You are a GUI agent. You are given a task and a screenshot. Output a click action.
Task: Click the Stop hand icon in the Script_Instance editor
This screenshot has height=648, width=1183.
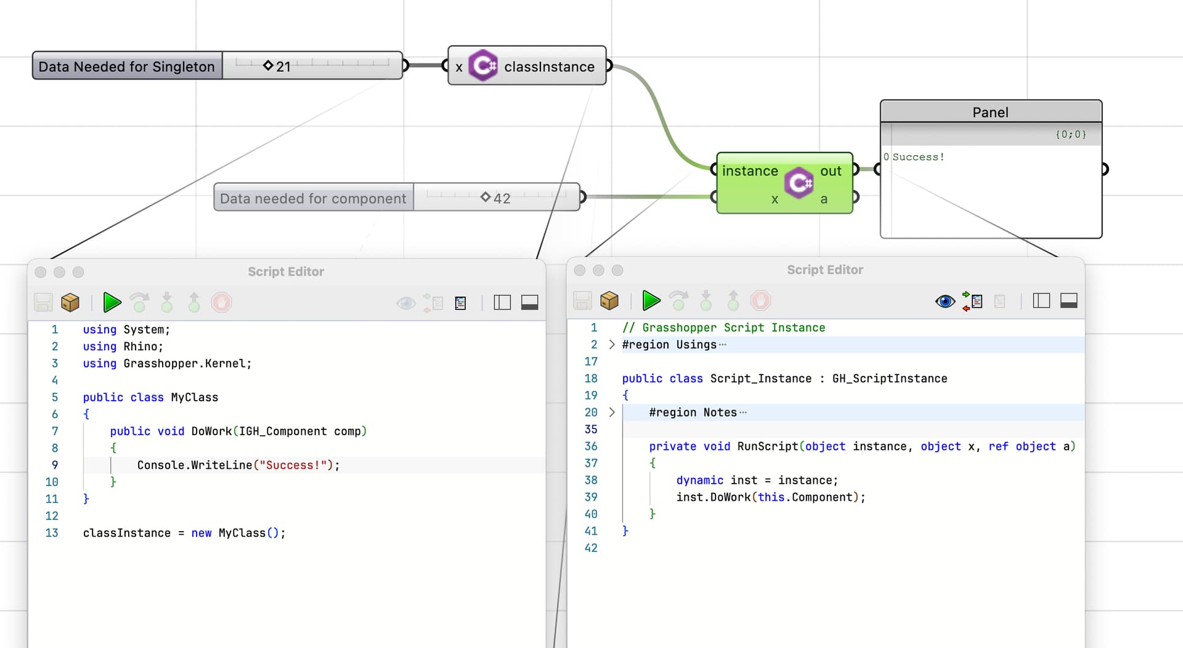tap(760, 300)
